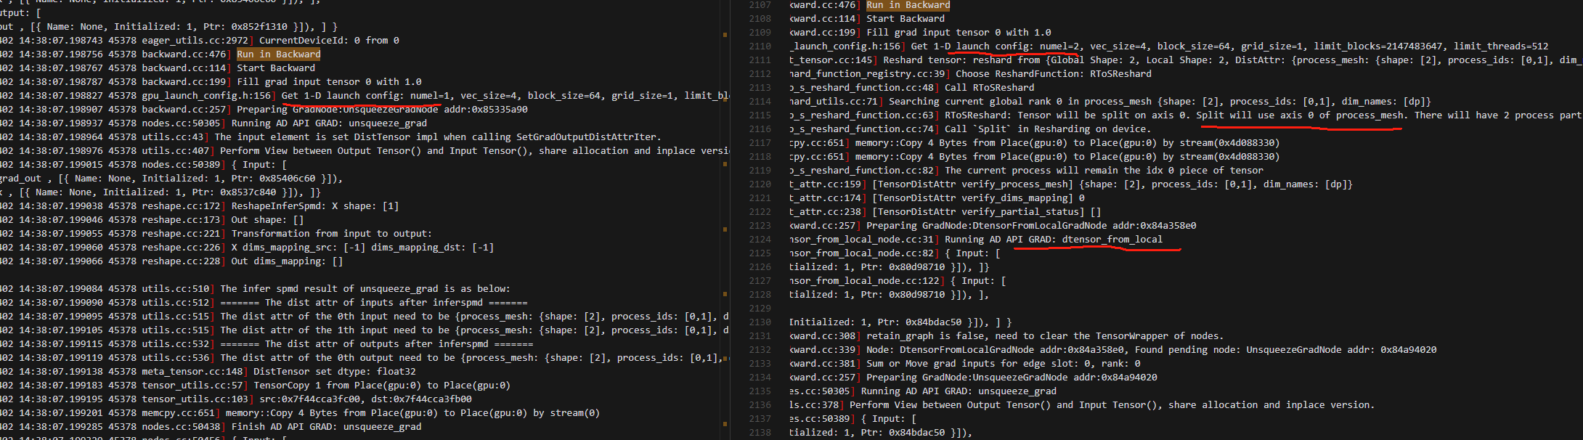The image size is (1583, 440).
Task: Select line number 2129 of the empty line
Action: click(x=760, y=309)
